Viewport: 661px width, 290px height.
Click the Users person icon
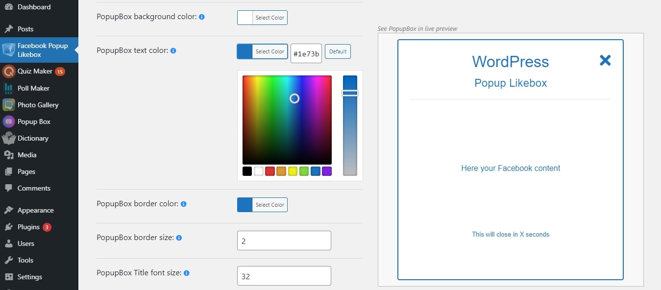coord(9,243)
